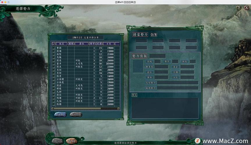Click the 選擇勢力 screen title banner

[x=23, y=9]
